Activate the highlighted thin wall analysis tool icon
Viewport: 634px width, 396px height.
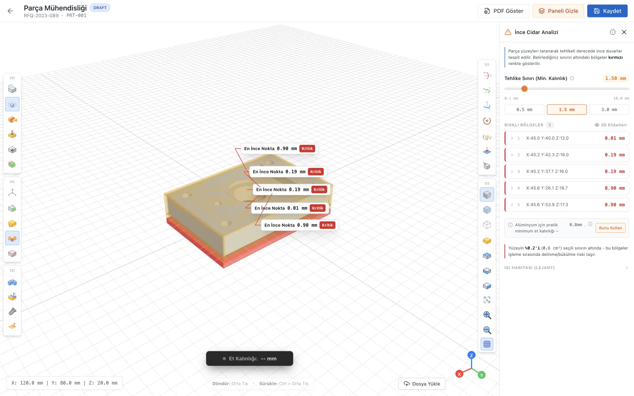[12, 238]
